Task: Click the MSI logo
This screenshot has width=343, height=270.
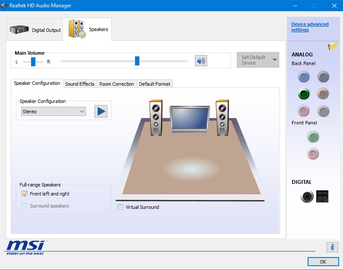Action: (x=25, y=248)
